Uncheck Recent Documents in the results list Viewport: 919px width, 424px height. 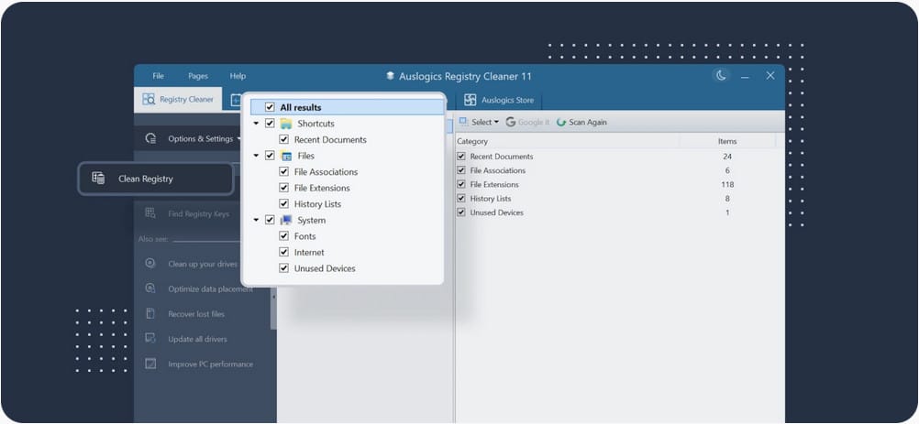click(x=461, y=157)
